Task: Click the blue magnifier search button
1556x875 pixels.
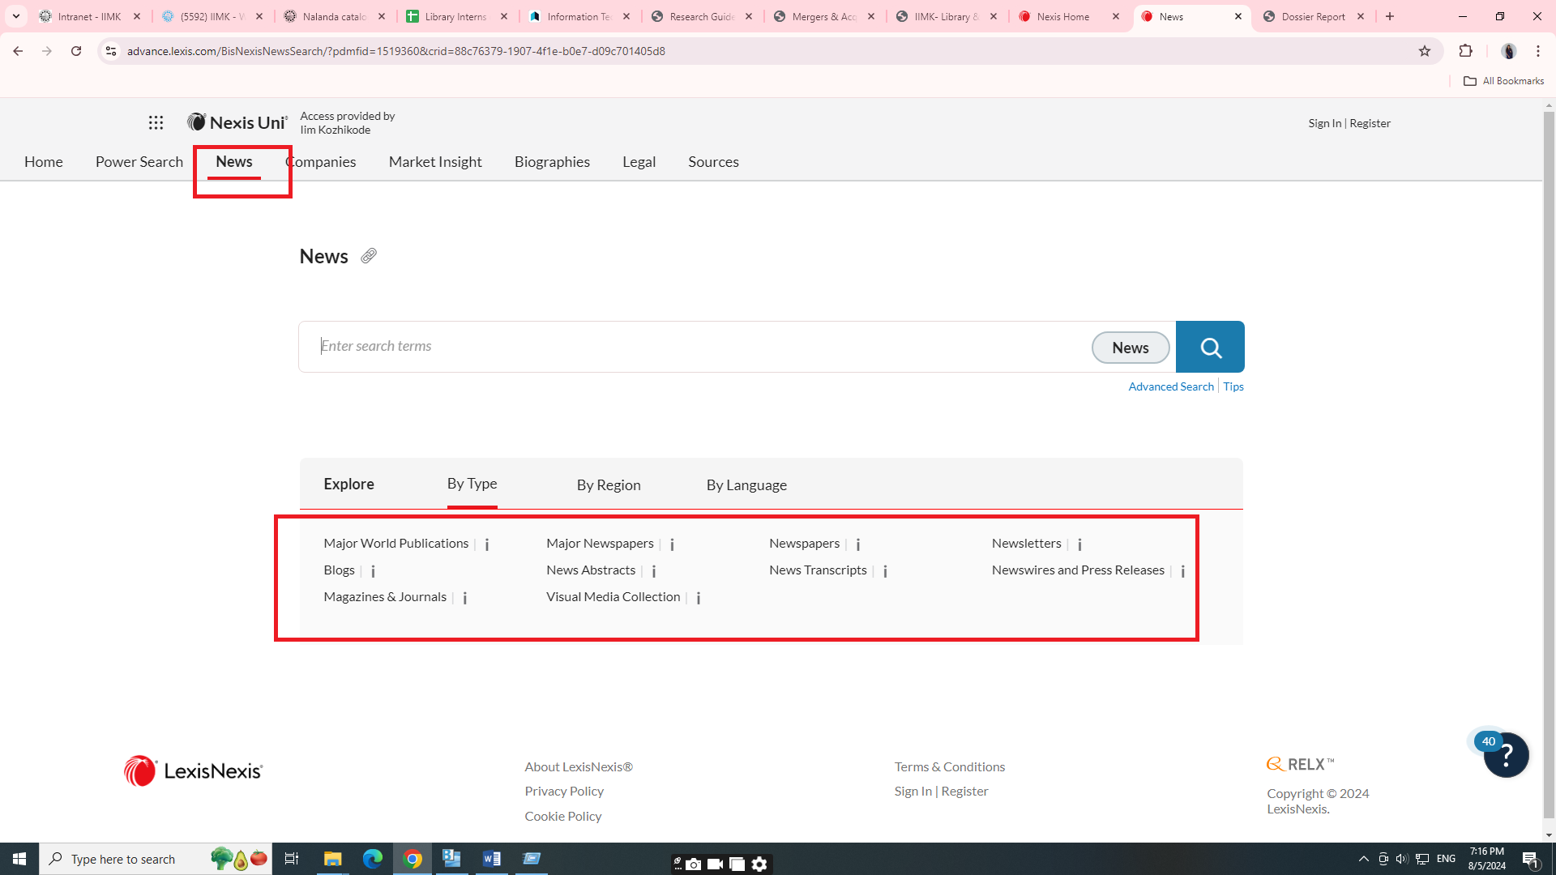Action: coord(1210,348)
